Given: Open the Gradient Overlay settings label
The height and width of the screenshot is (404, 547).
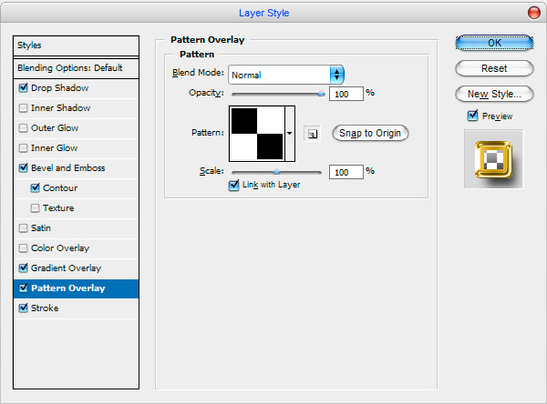Looking at the screenshot, I should pos(66,268).
